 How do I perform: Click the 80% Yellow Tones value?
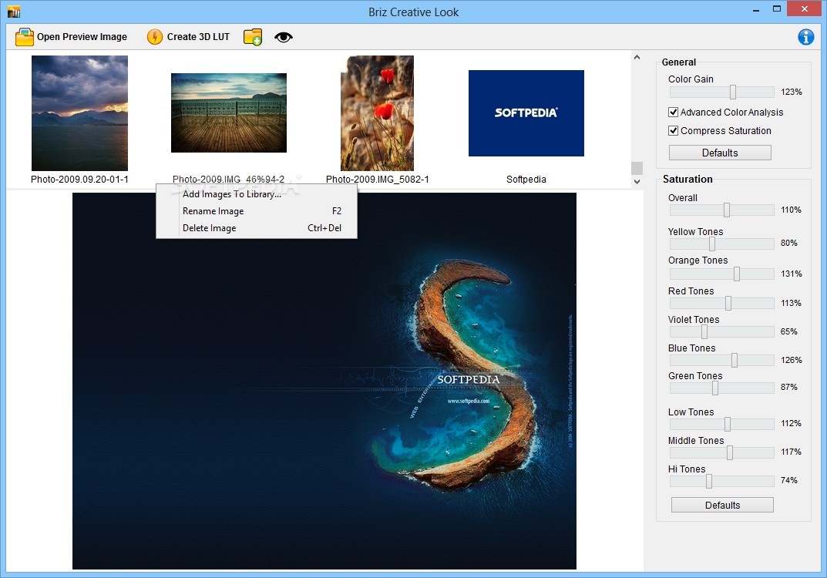pyautogui.click(x=789, y=243)
